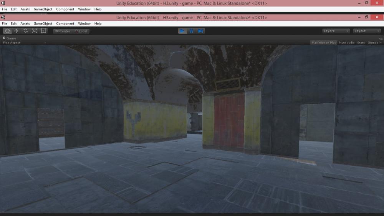
Task: Select the Move (translate) tool
Action: (17, 31)
